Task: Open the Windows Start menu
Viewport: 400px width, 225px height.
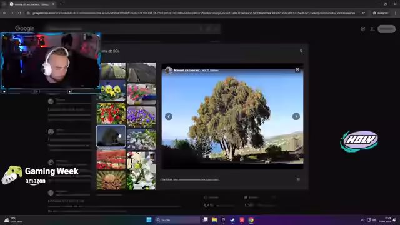Action: coord(149,220)
